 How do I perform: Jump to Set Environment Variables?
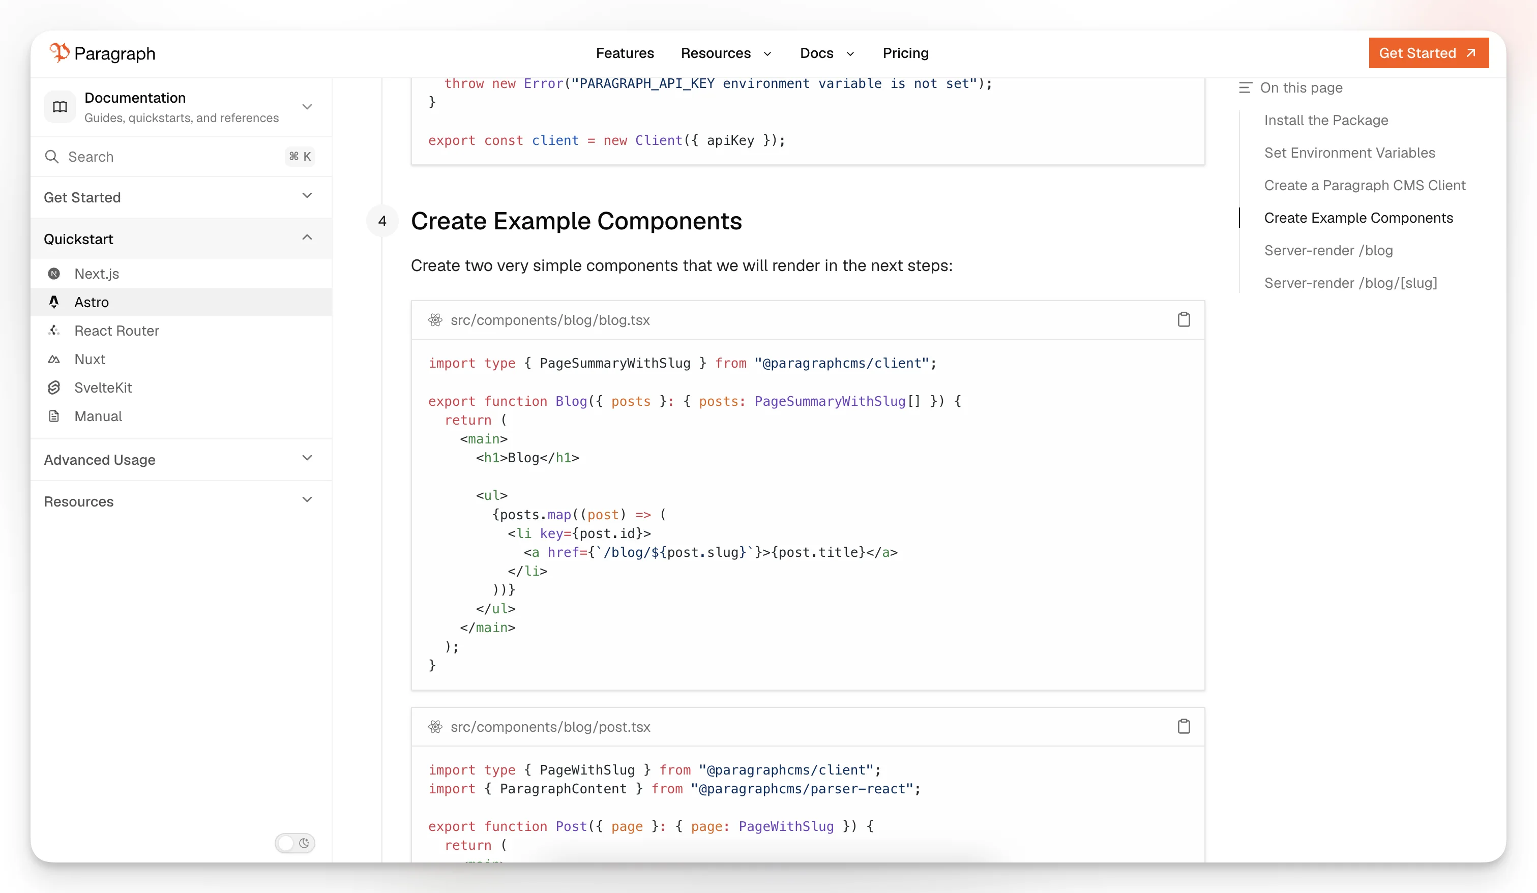point(1349,153)
